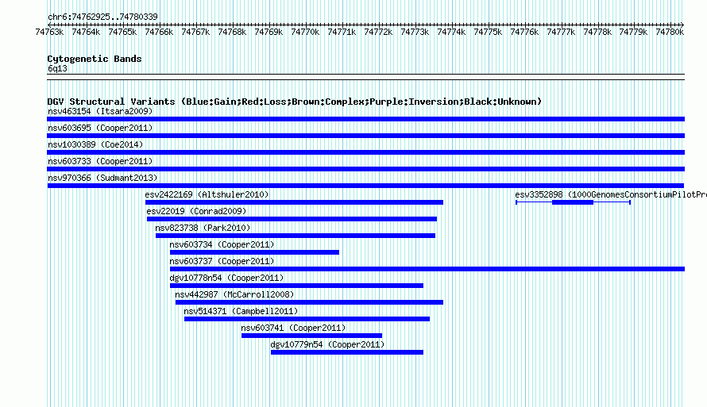Viewport: 707px width, 407px height.
Task: Select the nsv514371 (Campbell2011) label
Action: pos(241,311)
